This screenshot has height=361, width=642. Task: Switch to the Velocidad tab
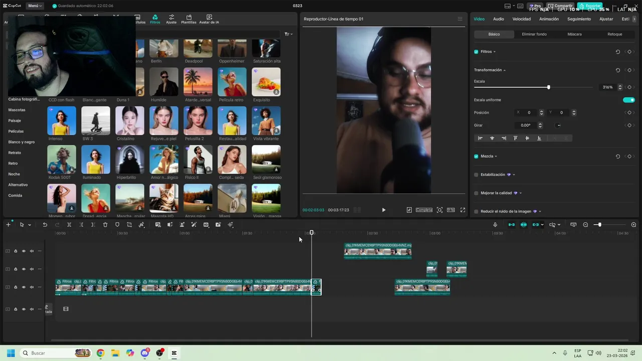522,19
